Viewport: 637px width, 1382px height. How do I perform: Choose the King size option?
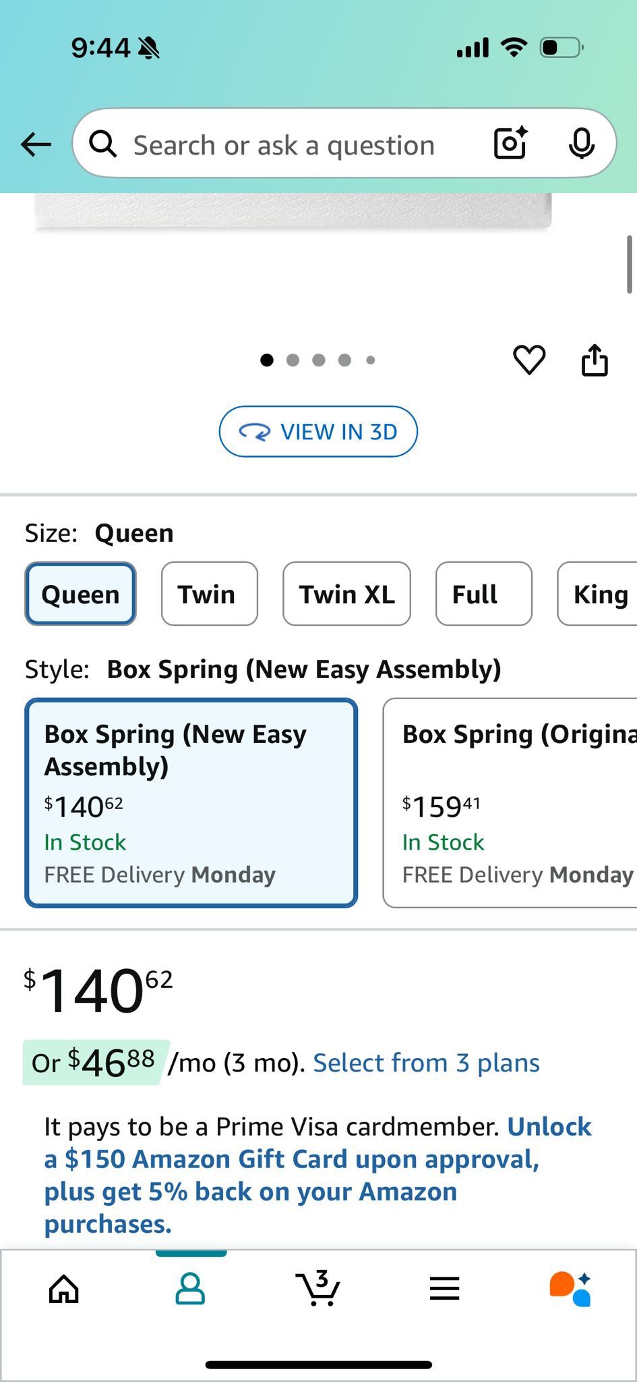(599, 594)
